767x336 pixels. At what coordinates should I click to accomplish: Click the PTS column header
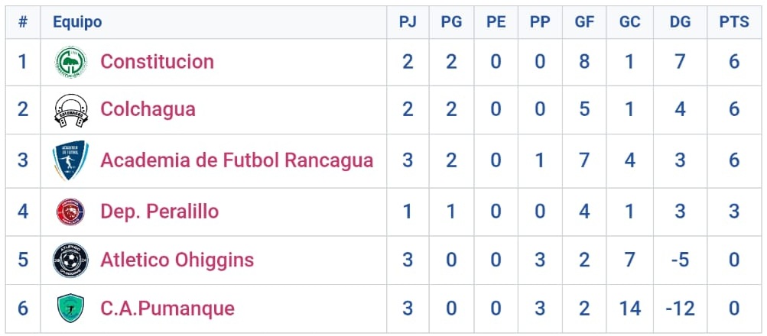click(734, 22)
